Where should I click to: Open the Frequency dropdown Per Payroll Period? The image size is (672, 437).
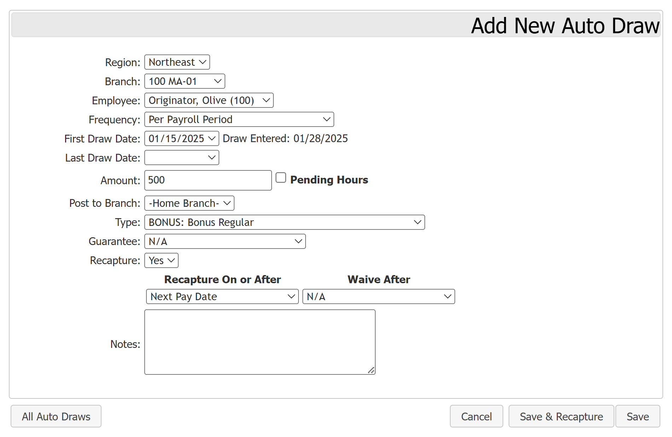(x=239, y=120)
